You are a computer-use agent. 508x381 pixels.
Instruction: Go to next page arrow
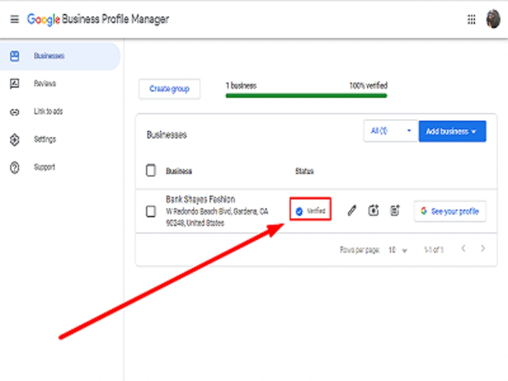point(483,248)
